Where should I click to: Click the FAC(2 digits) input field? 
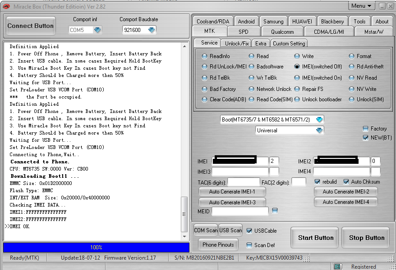[299, 182]
